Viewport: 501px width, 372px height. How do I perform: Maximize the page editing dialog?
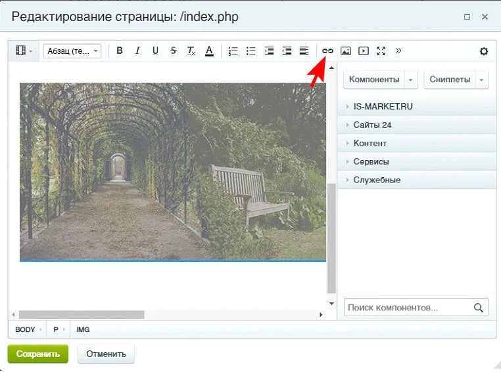[x=467, y=16]
